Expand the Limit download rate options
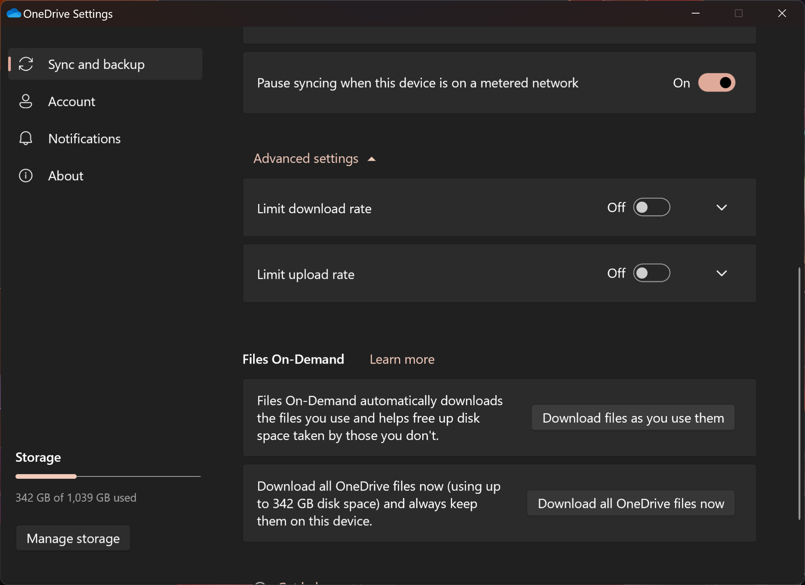The image size is (805, 585). pyautogui.click(x=721, y=207)
